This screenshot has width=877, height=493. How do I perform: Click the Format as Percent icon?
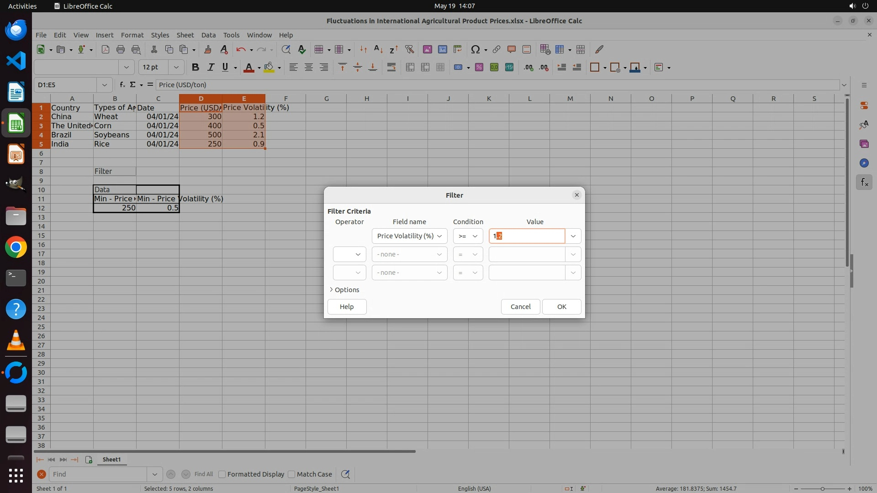tap(479, 68)
